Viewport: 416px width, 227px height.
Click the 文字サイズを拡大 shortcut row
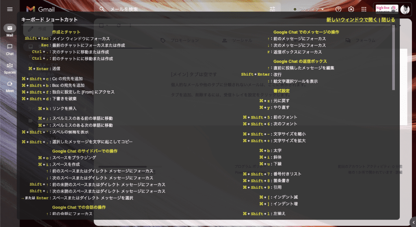point(274,141)
